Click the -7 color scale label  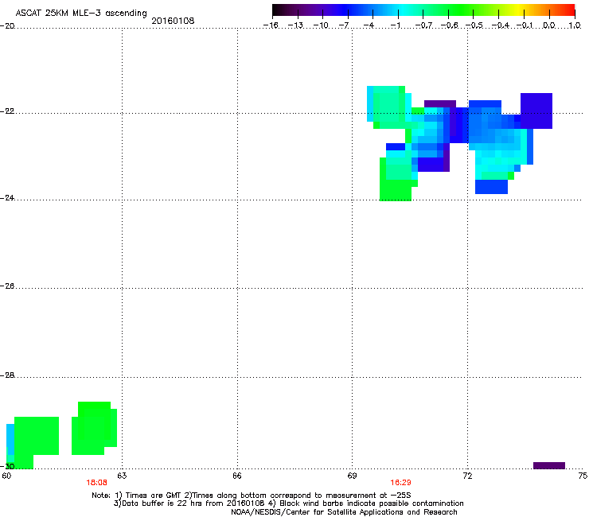click(344, 25)
